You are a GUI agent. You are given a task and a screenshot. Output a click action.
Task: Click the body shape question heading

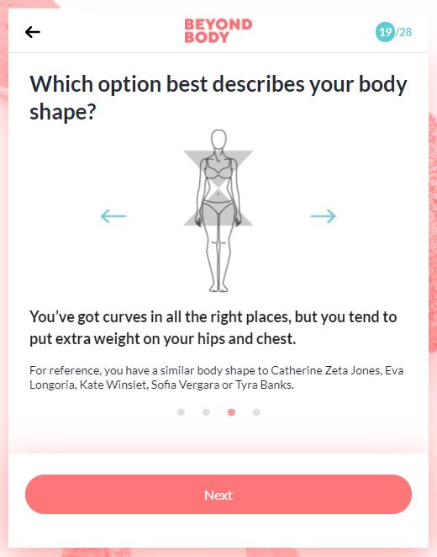coord(218,98)
